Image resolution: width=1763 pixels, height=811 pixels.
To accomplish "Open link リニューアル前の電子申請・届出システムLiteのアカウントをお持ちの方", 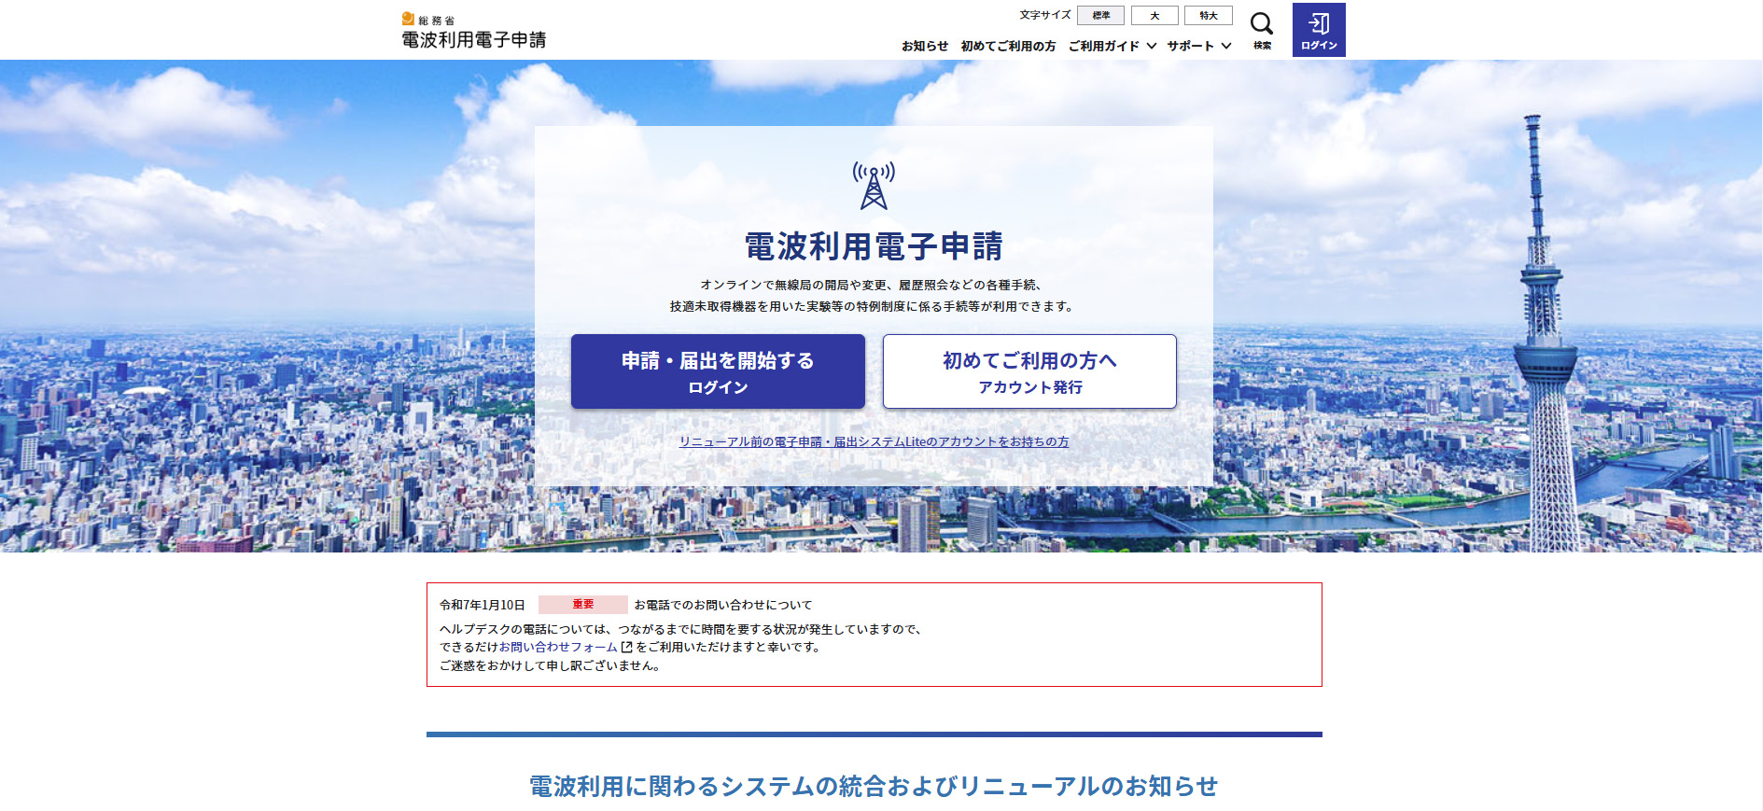I will (874, 441).
